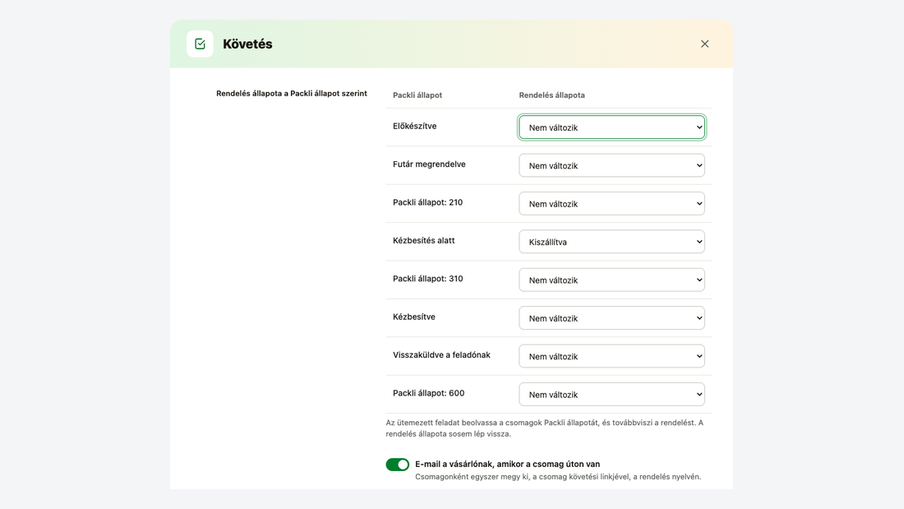Click the Packli állapot: 600 row label
The width and height of the screenshot is (904, 509).
428,393
